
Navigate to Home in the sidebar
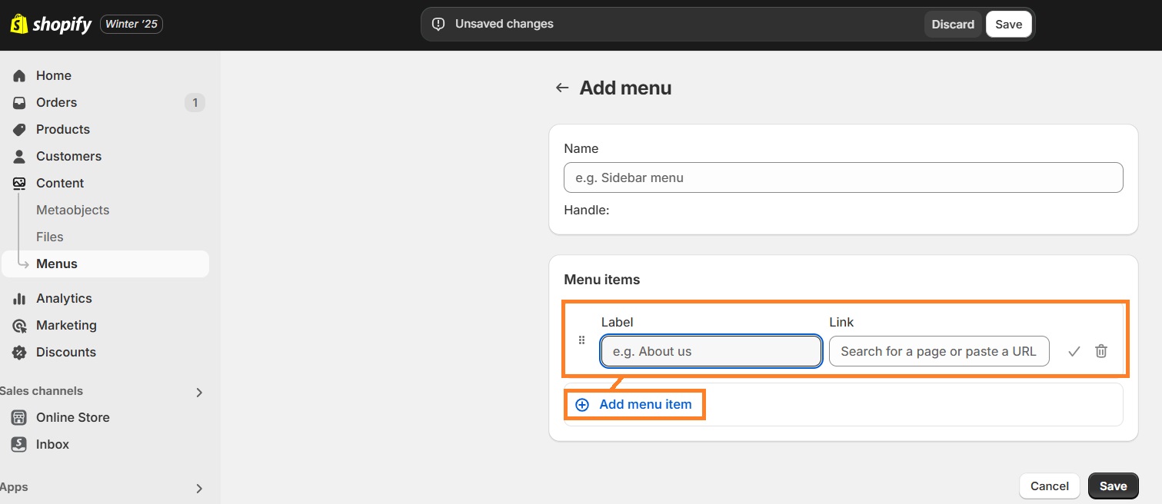point(53,75)
